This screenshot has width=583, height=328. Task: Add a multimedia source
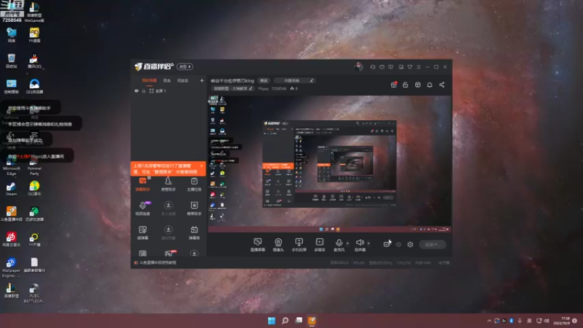[x=319, y=245]
